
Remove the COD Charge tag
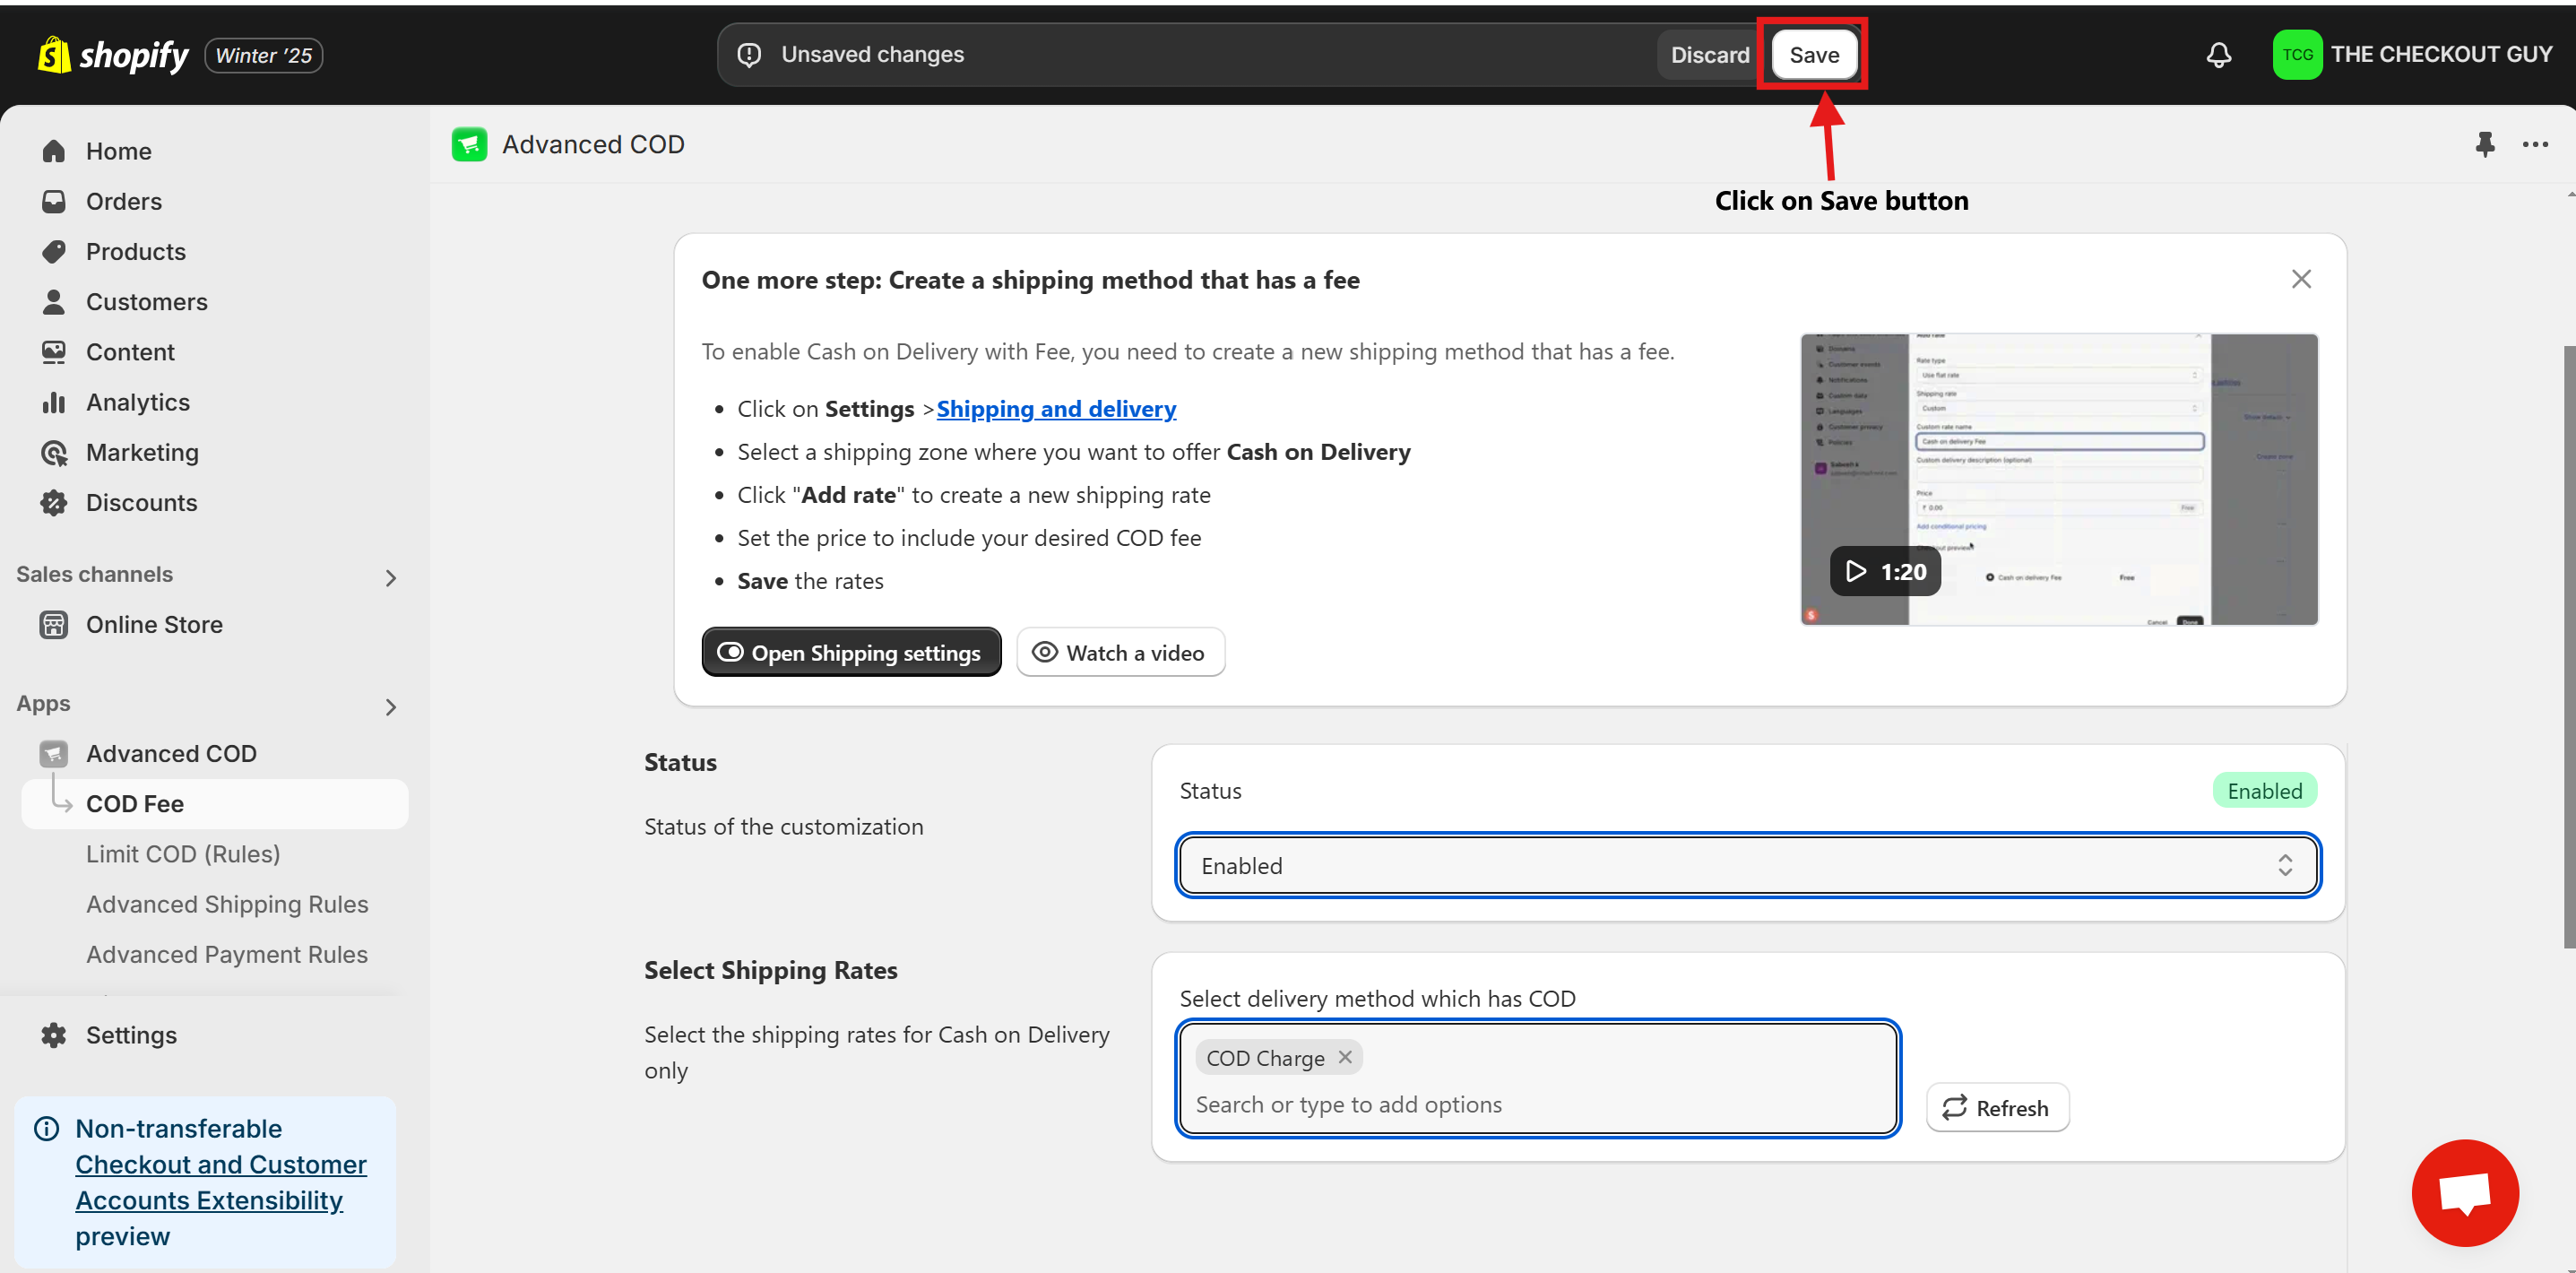click(x=1345, y=1057)
